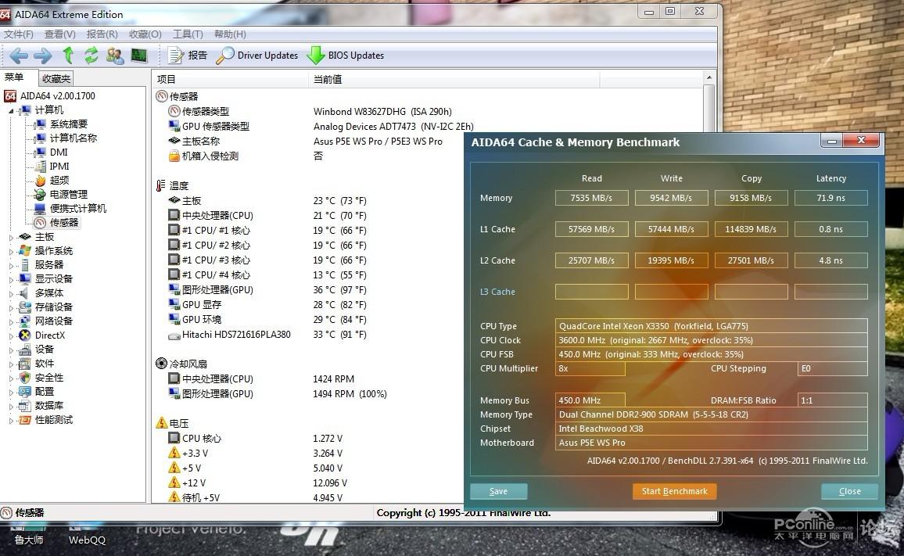
Task: Open the 文件(F) menu
Action: tap(19, 34)
